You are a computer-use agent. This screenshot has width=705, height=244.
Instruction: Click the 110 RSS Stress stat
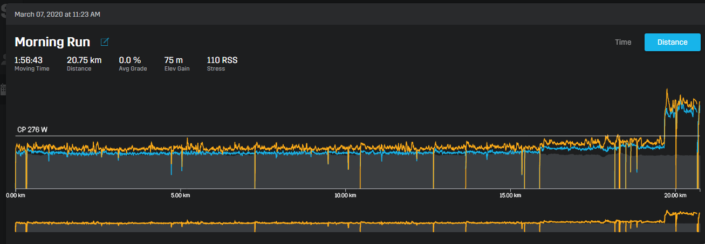(222, 60)
